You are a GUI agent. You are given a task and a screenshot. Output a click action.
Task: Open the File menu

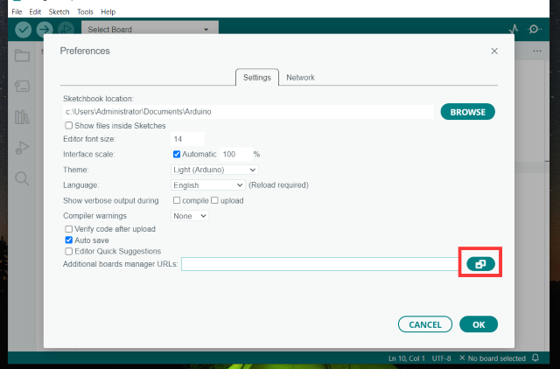click(17, 11)
